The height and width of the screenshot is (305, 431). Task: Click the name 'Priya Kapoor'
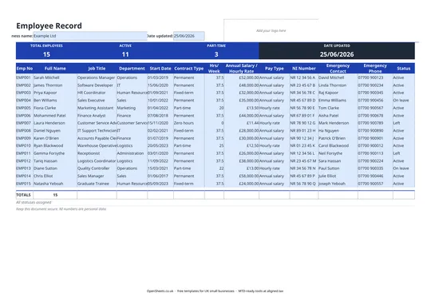[45, 93]
